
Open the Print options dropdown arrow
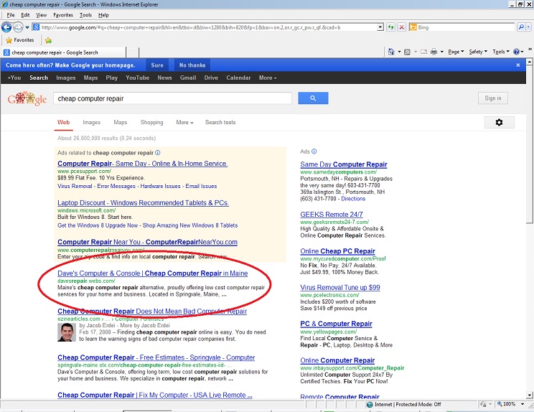(441, 52)
